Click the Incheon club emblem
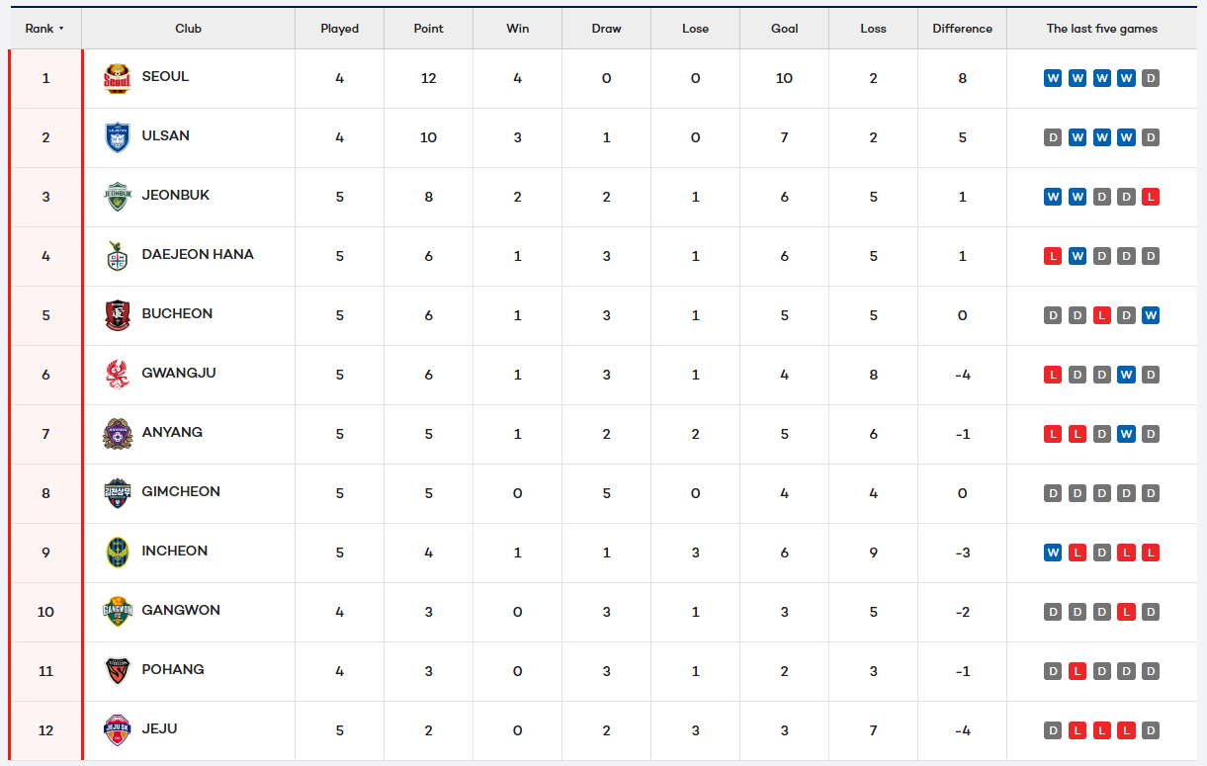 pyautogui.click(x=118, y=553)
